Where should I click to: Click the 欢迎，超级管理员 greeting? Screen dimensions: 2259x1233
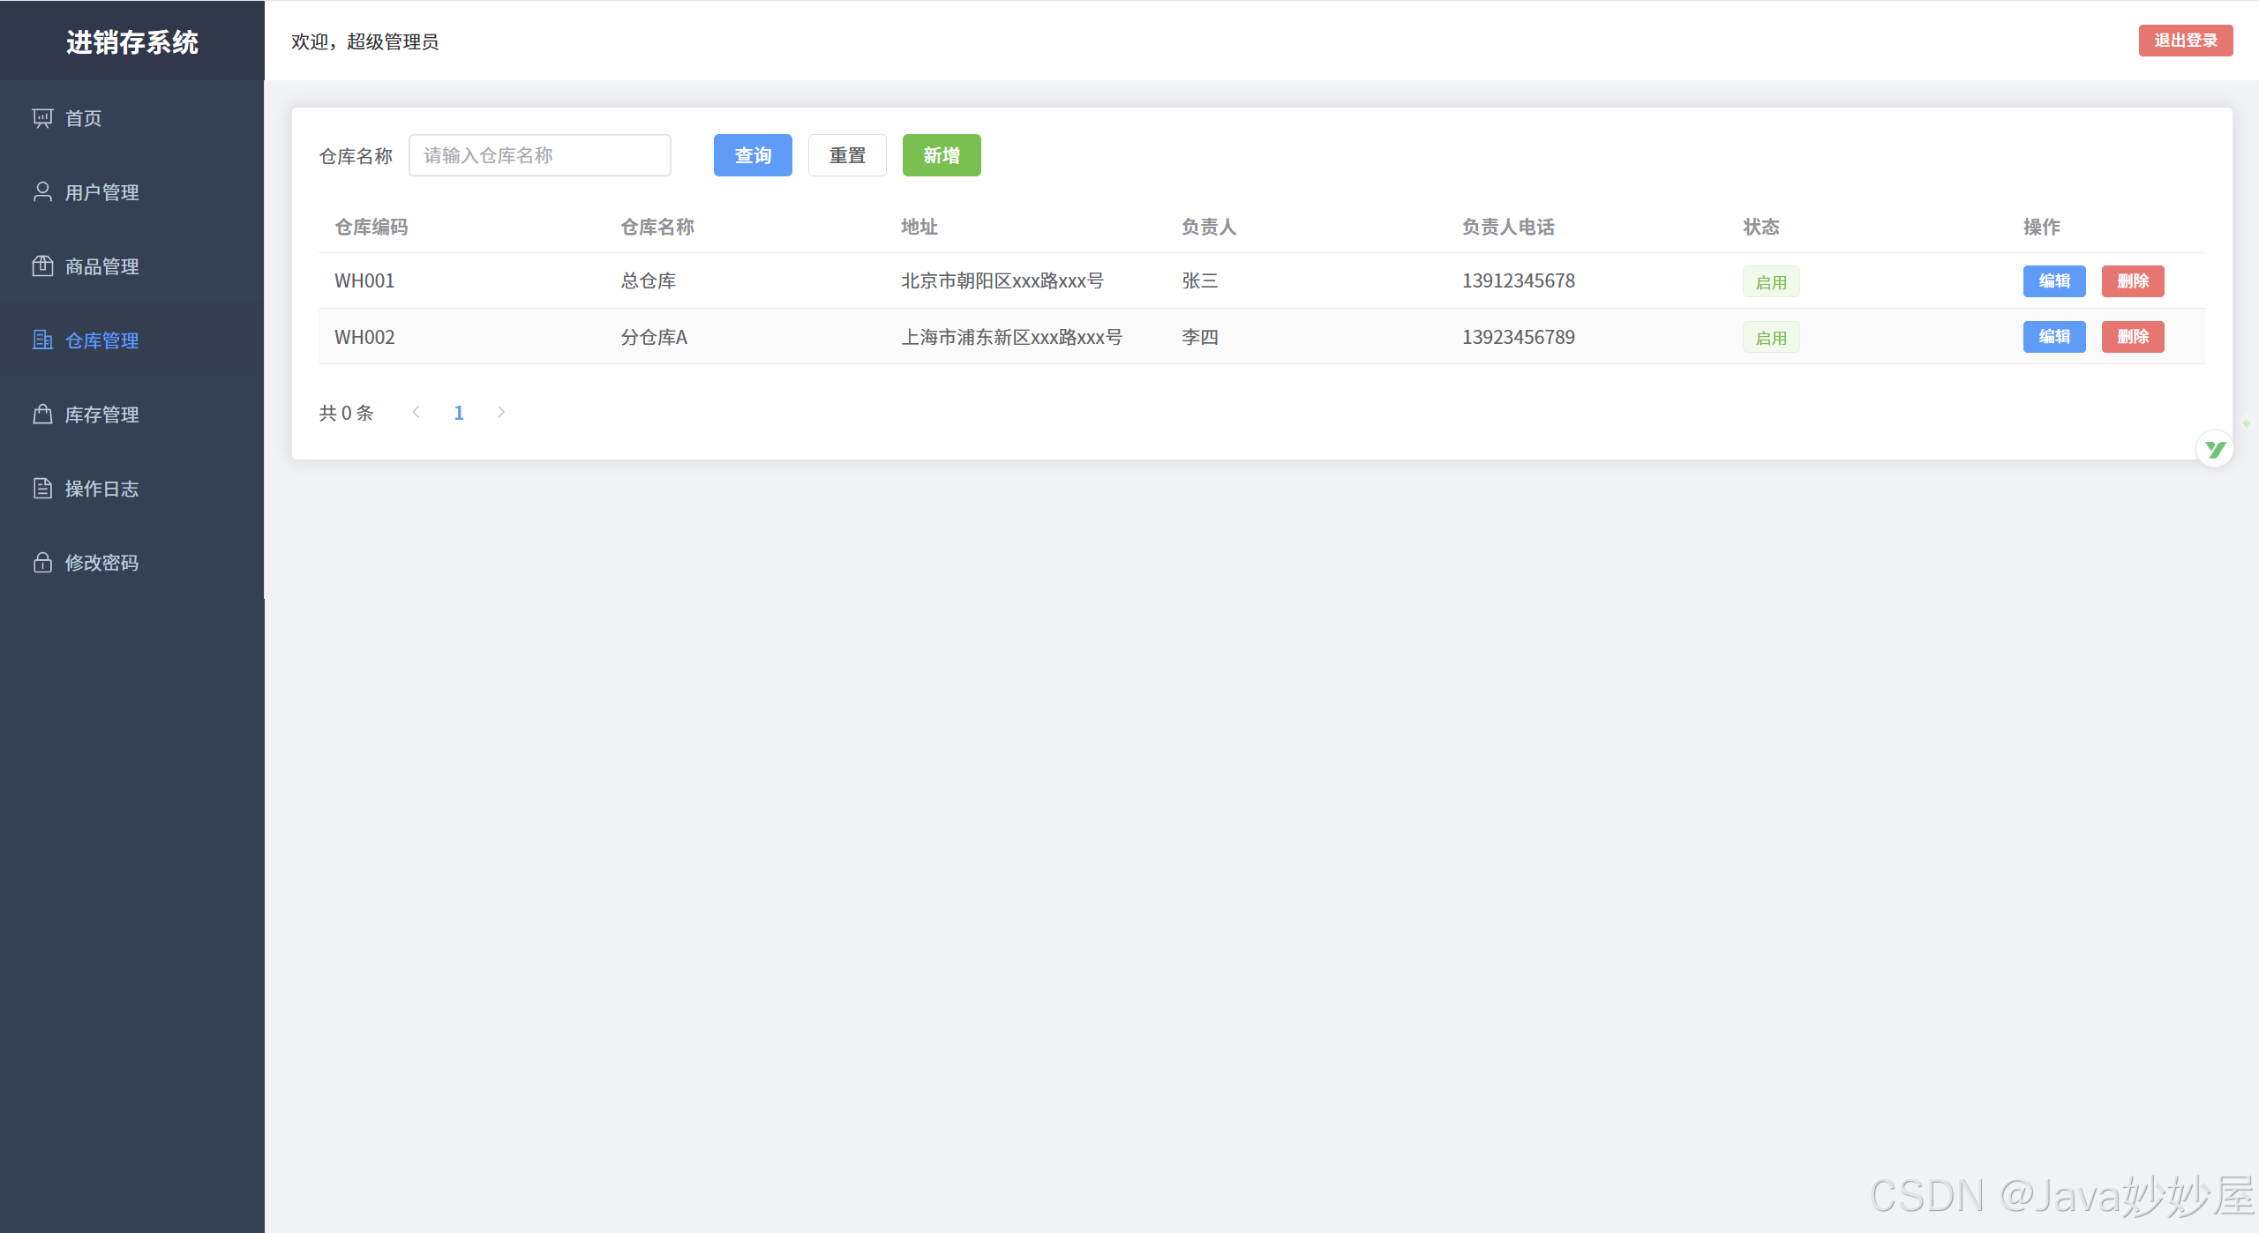pos(364,41)
